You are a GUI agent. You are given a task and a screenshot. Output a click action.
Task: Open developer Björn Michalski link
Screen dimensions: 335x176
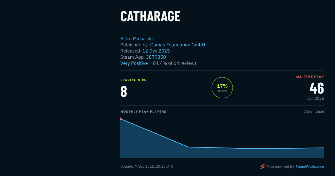tap(137, 39)
